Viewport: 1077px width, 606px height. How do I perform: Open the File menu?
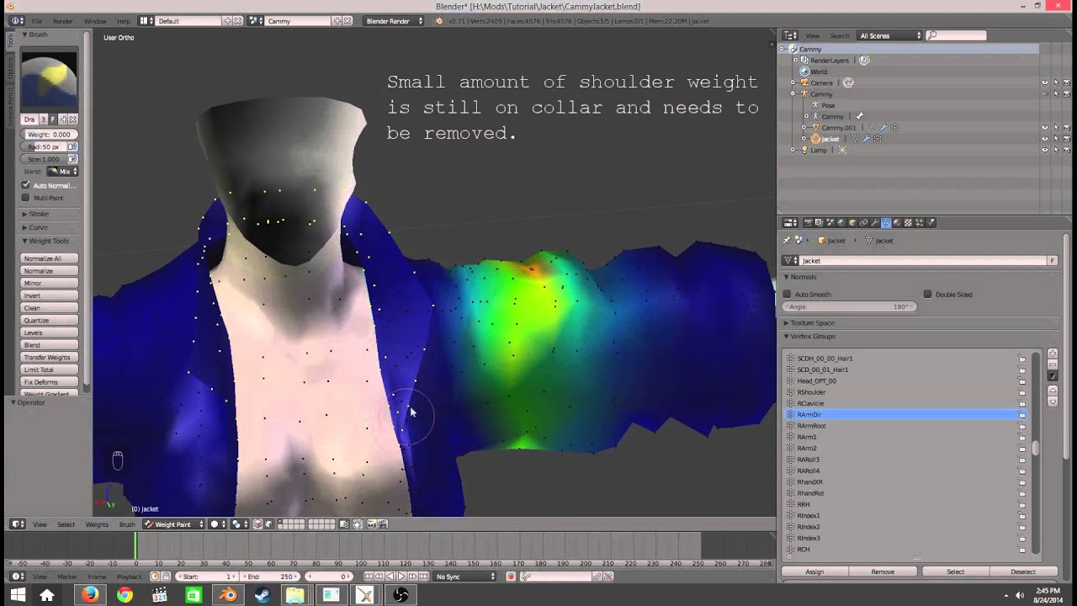click(x=37, y=21)
